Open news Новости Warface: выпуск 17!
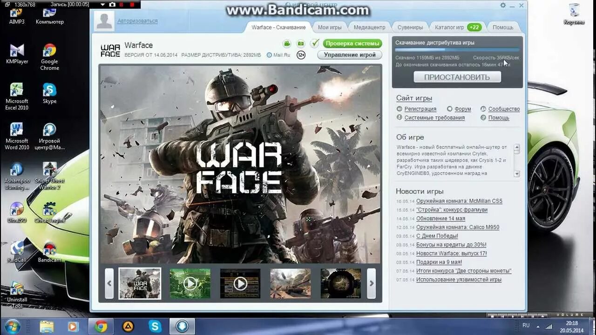 click(451, 254)
